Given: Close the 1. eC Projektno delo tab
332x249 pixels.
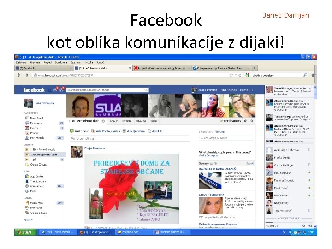Looking at the screenshot, I should (x=130, y=68).
